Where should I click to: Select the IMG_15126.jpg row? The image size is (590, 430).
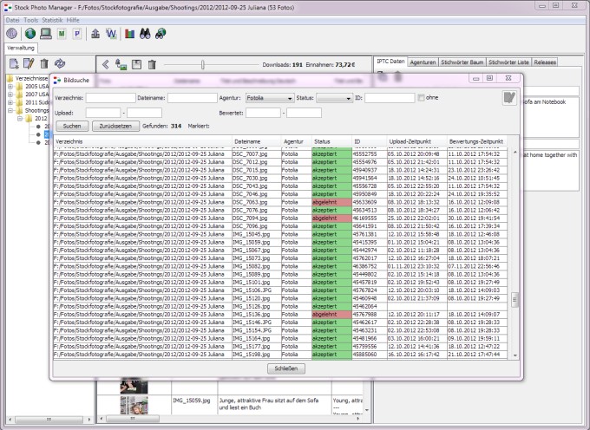[280, 307]
